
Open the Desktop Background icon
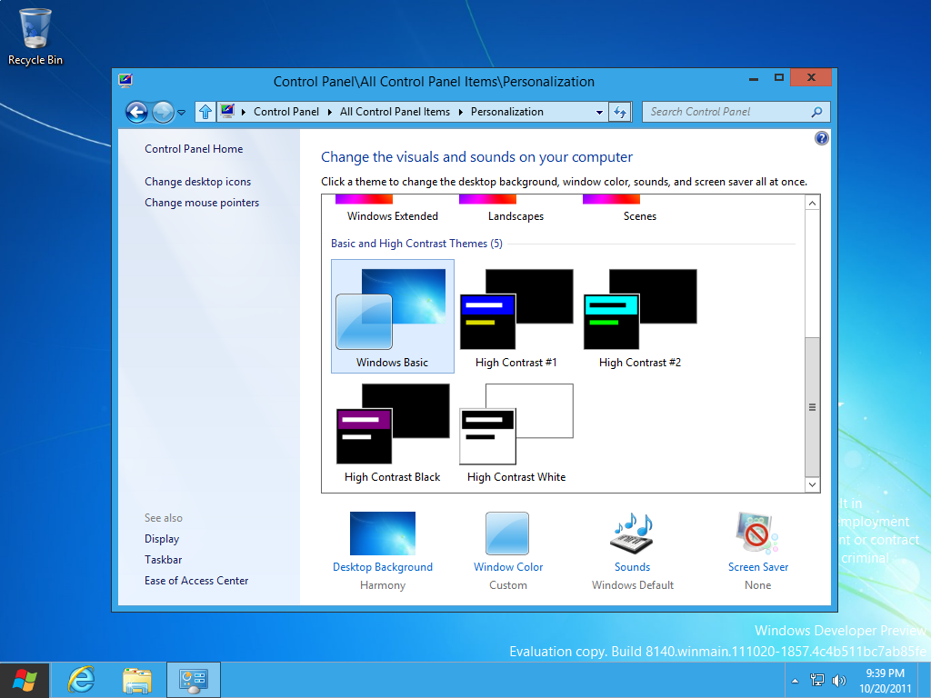pyautogui.click(x=382, y=533)
